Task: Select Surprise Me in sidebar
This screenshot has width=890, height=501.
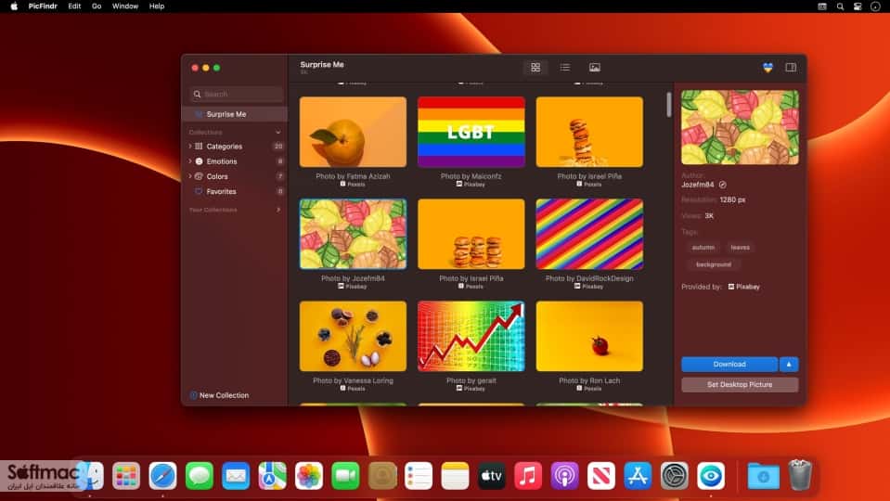Action: click(x=235, y=114)
